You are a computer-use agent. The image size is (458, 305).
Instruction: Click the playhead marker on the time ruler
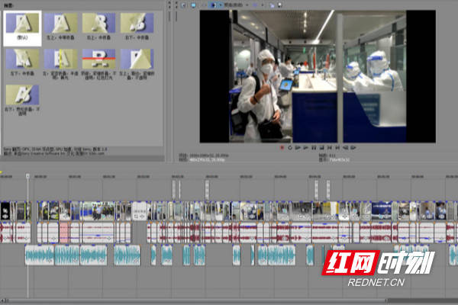(x=27, y=176)
